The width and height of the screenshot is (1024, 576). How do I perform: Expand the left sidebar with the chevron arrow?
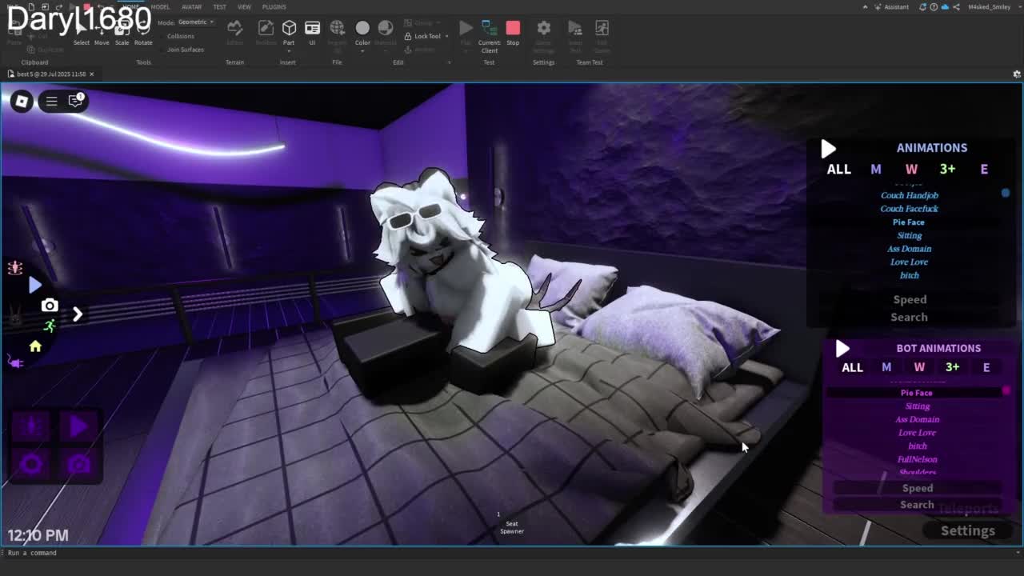point(78,314)
